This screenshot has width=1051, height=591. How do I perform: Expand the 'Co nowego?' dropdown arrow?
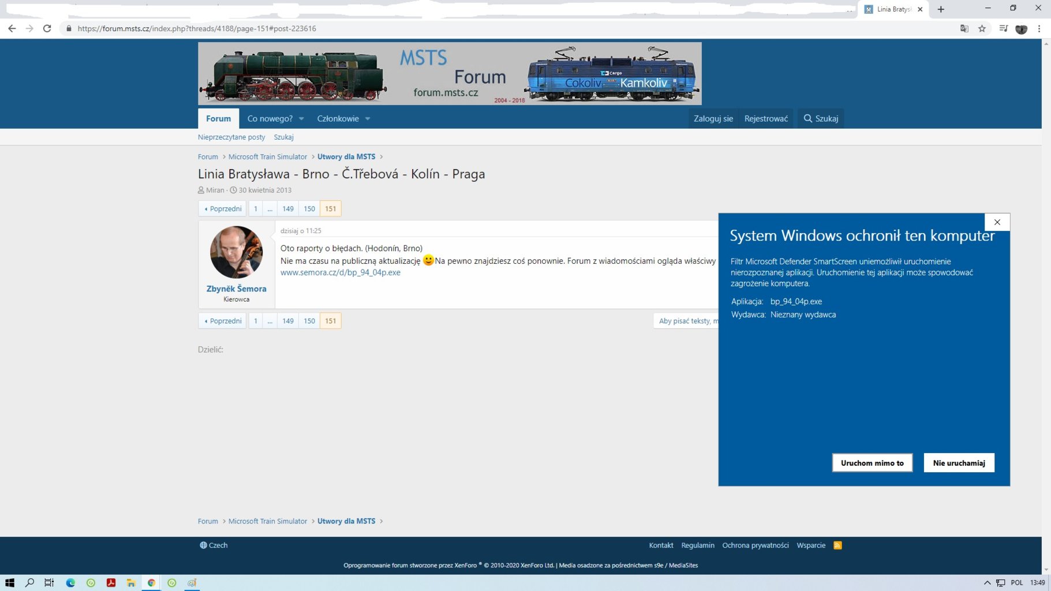[x=301, y=119]
